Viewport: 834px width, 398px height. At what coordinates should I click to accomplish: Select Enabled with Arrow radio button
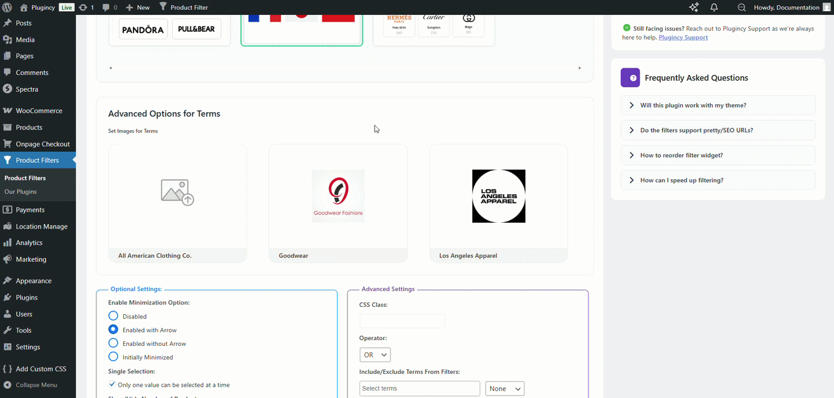coord(113,330)
